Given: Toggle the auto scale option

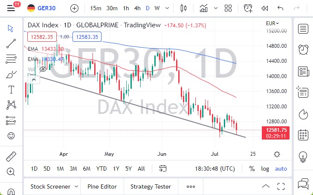Looking at the screenshot, I should [x=281, y=169].
